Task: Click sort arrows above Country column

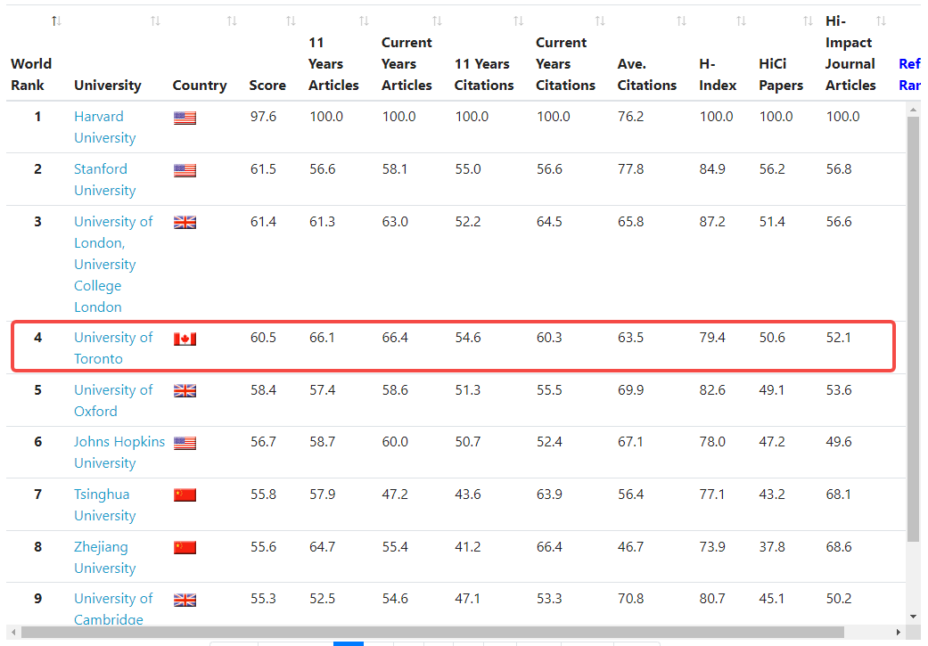Action: [232, 21]
